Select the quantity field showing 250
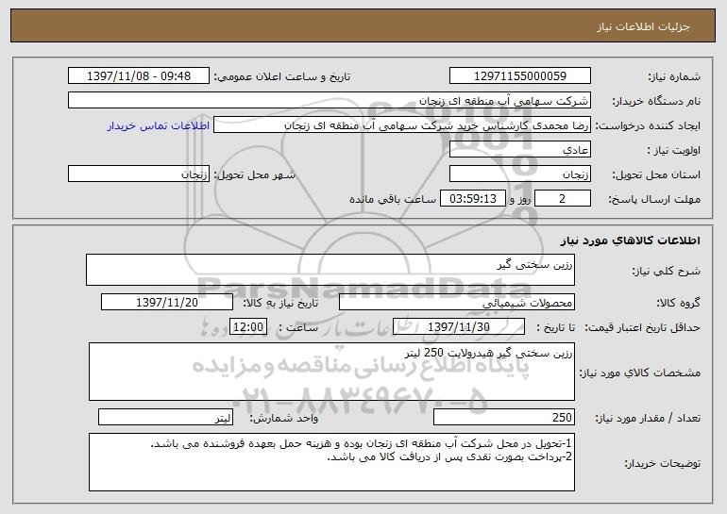Viewport: 727px width, 514px height. (504, 417)
